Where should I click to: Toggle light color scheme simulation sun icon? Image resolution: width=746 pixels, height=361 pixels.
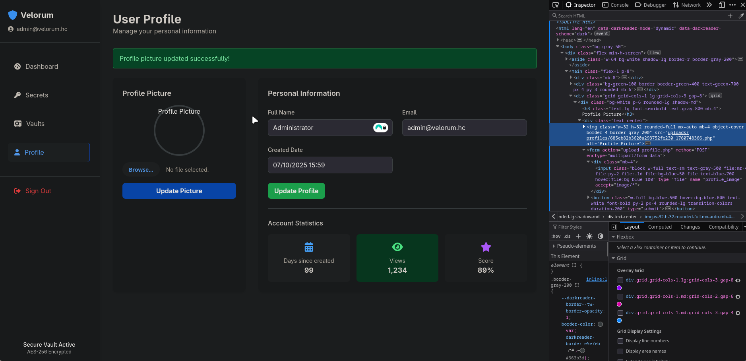pos(589,236)
